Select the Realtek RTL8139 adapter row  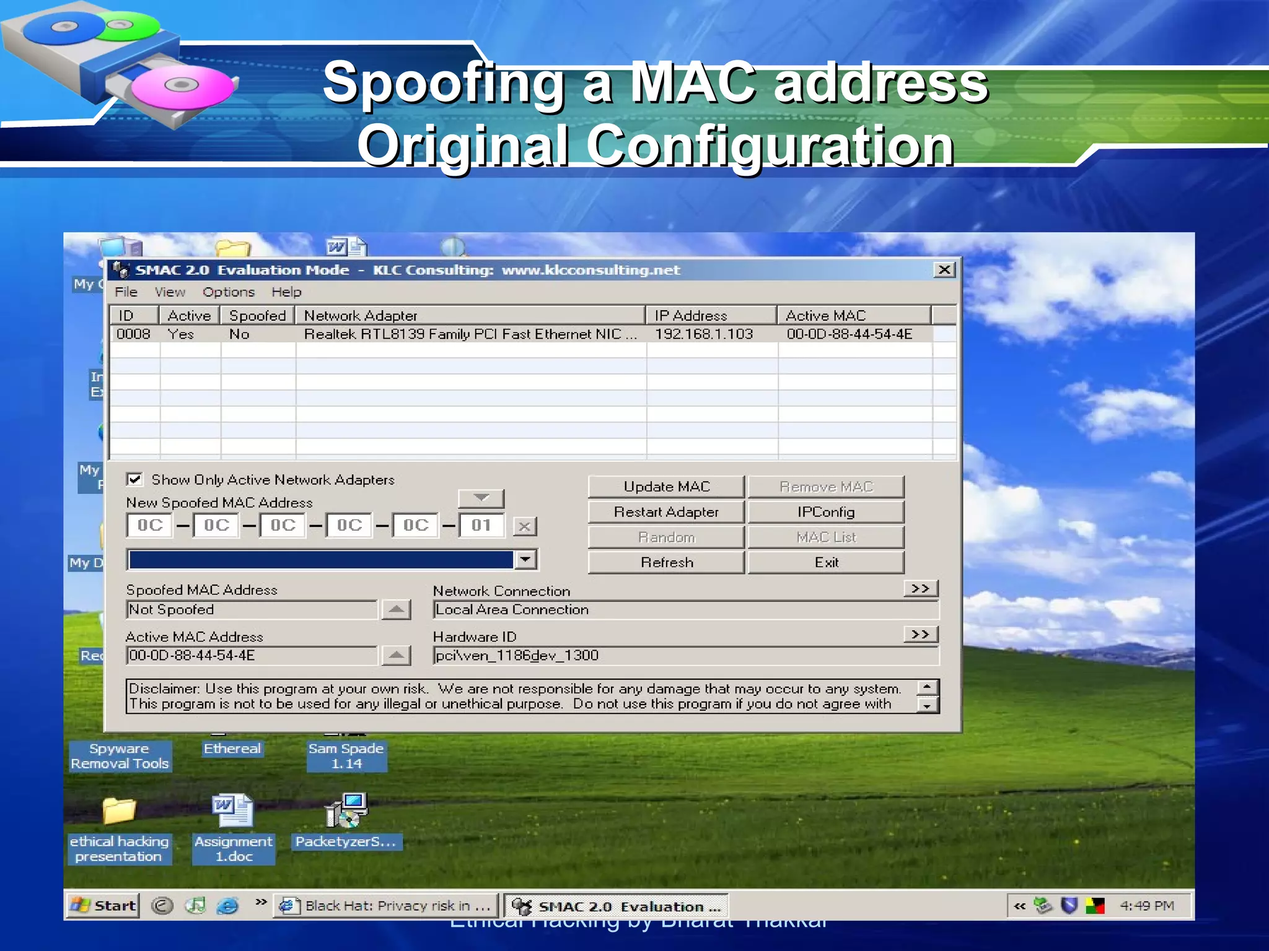470,334
